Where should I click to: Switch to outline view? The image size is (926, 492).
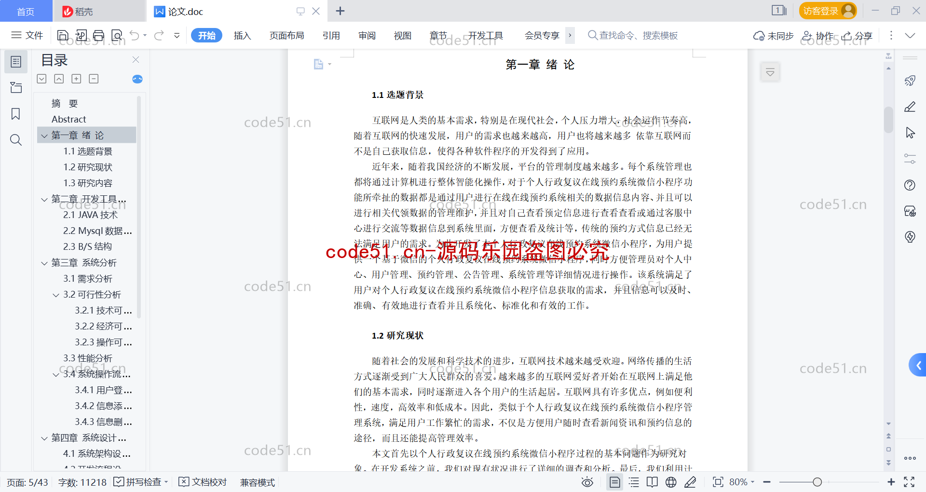pyautogui.click(x=634, y=482)
